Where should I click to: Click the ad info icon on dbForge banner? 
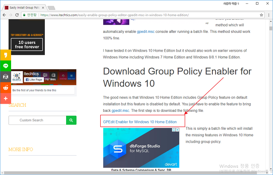(x=174, y=130)
